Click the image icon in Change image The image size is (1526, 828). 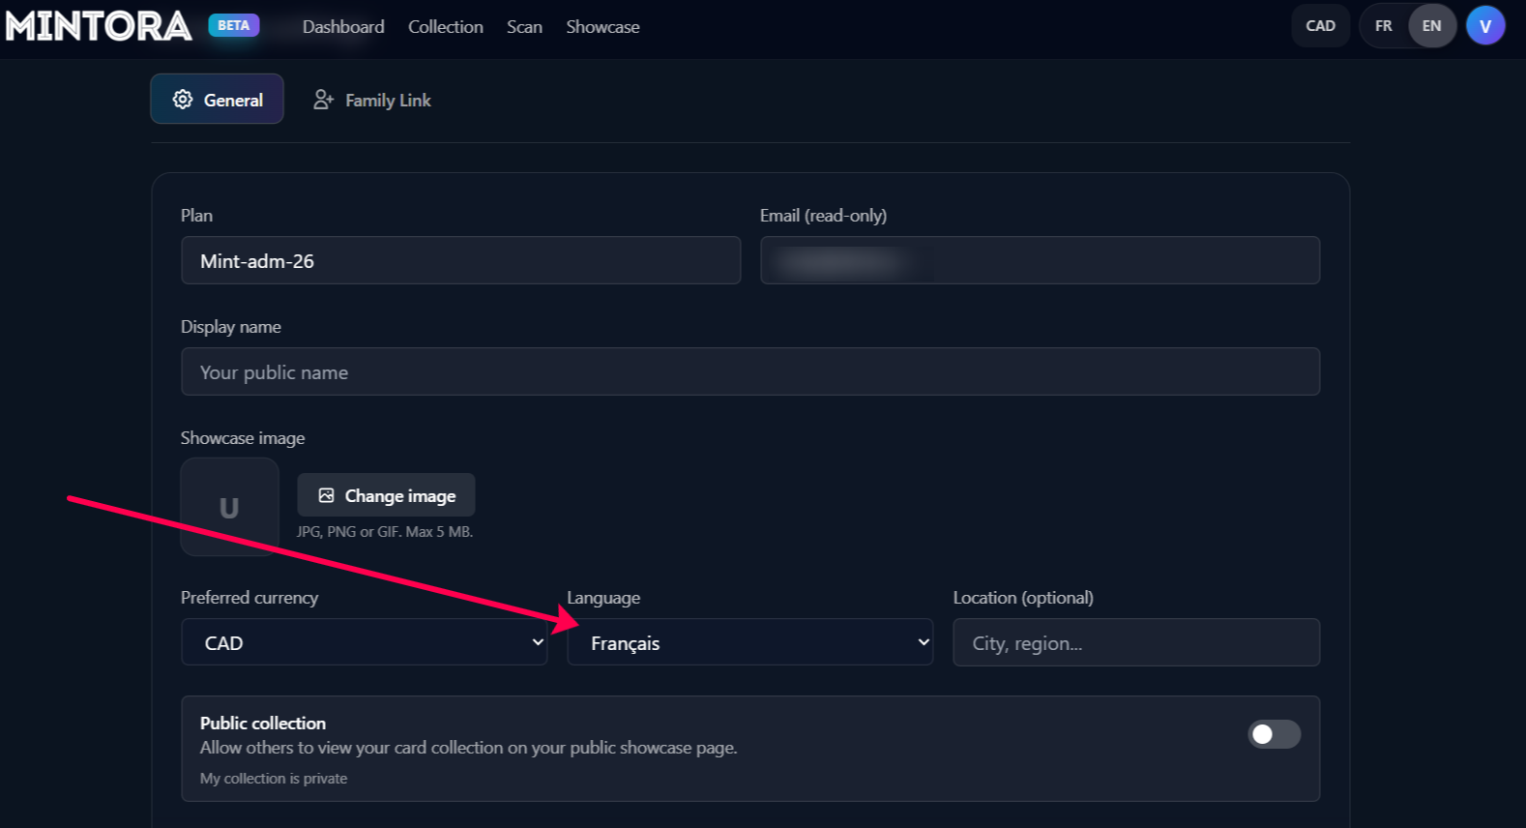point(327,495)
